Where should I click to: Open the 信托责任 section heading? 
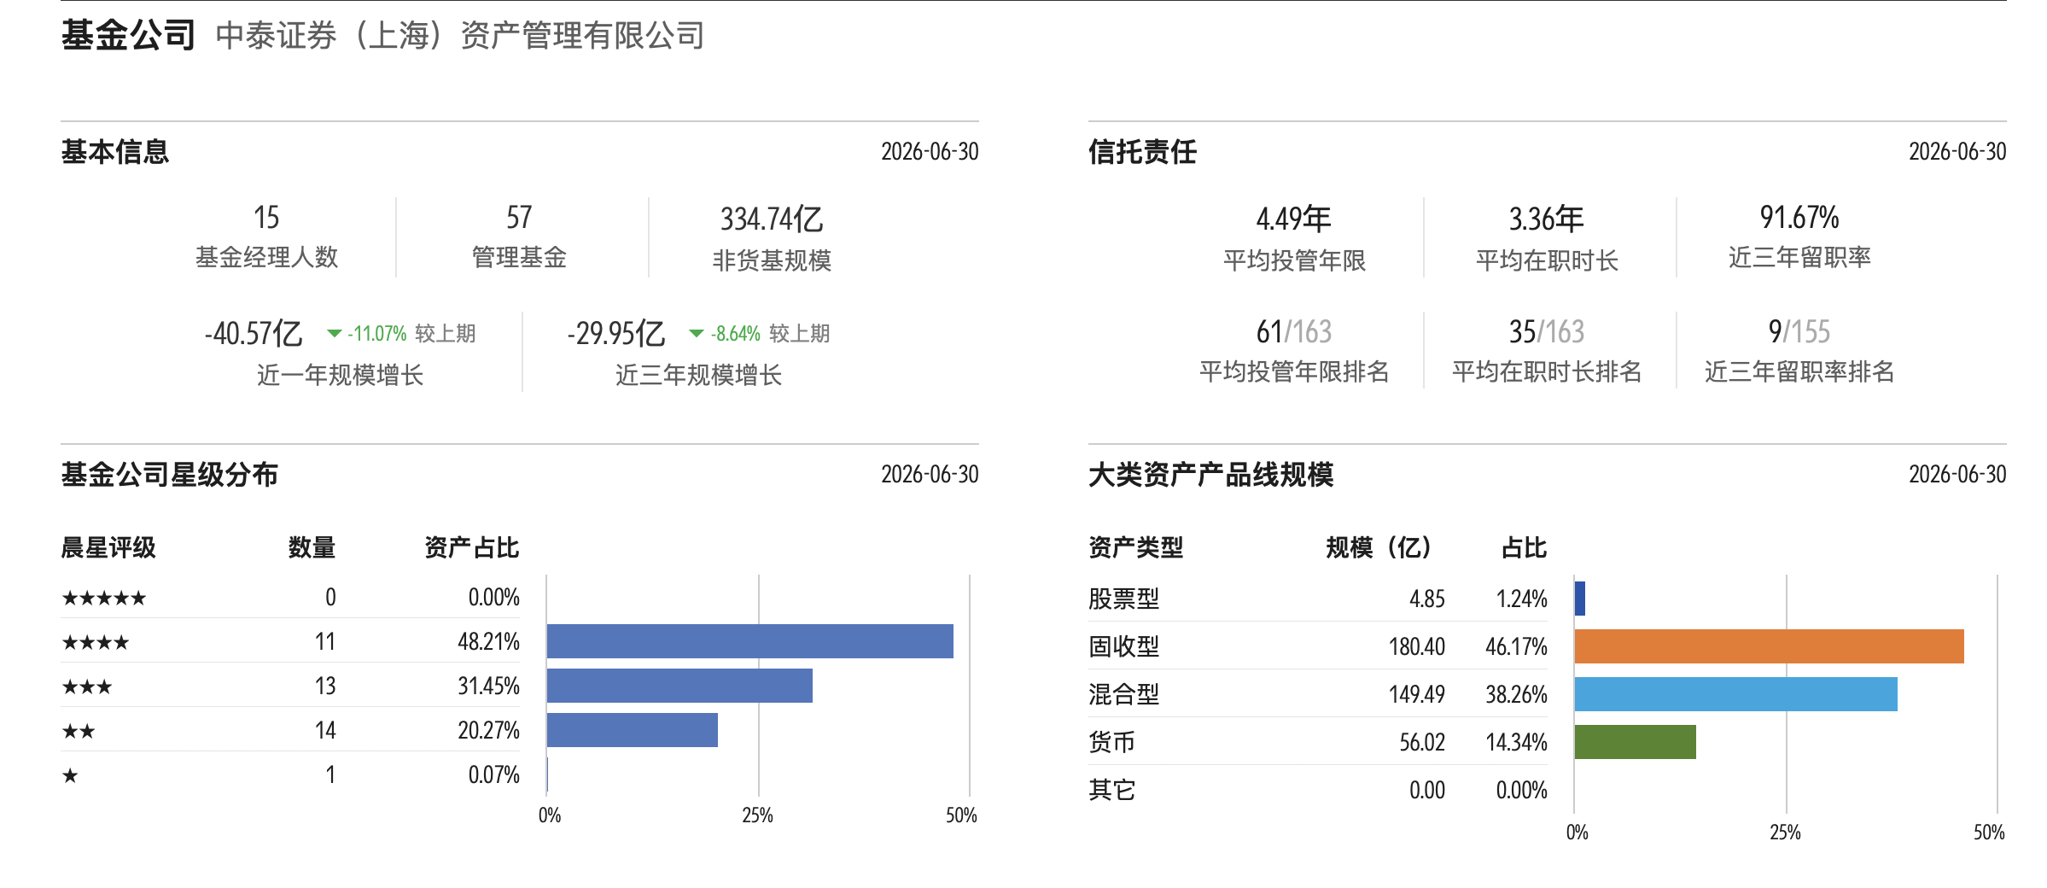click(x=1142, y=152)
